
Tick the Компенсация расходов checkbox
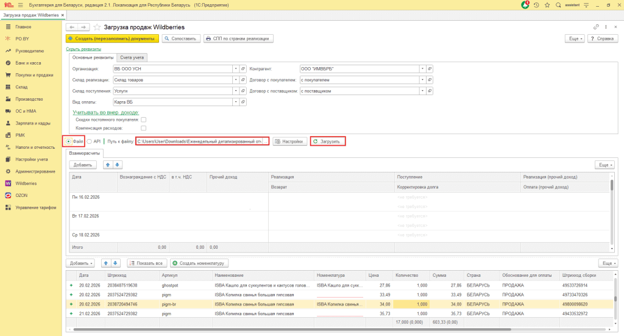143,129
